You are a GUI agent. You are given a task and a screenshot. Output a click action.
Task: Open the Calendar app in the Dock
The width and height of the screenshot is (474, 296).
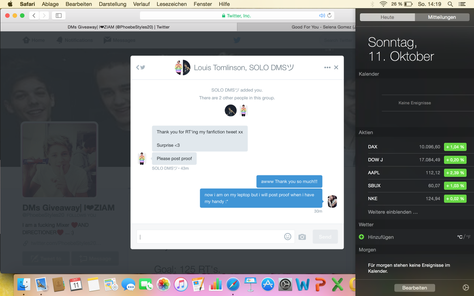tap(76, 285)
